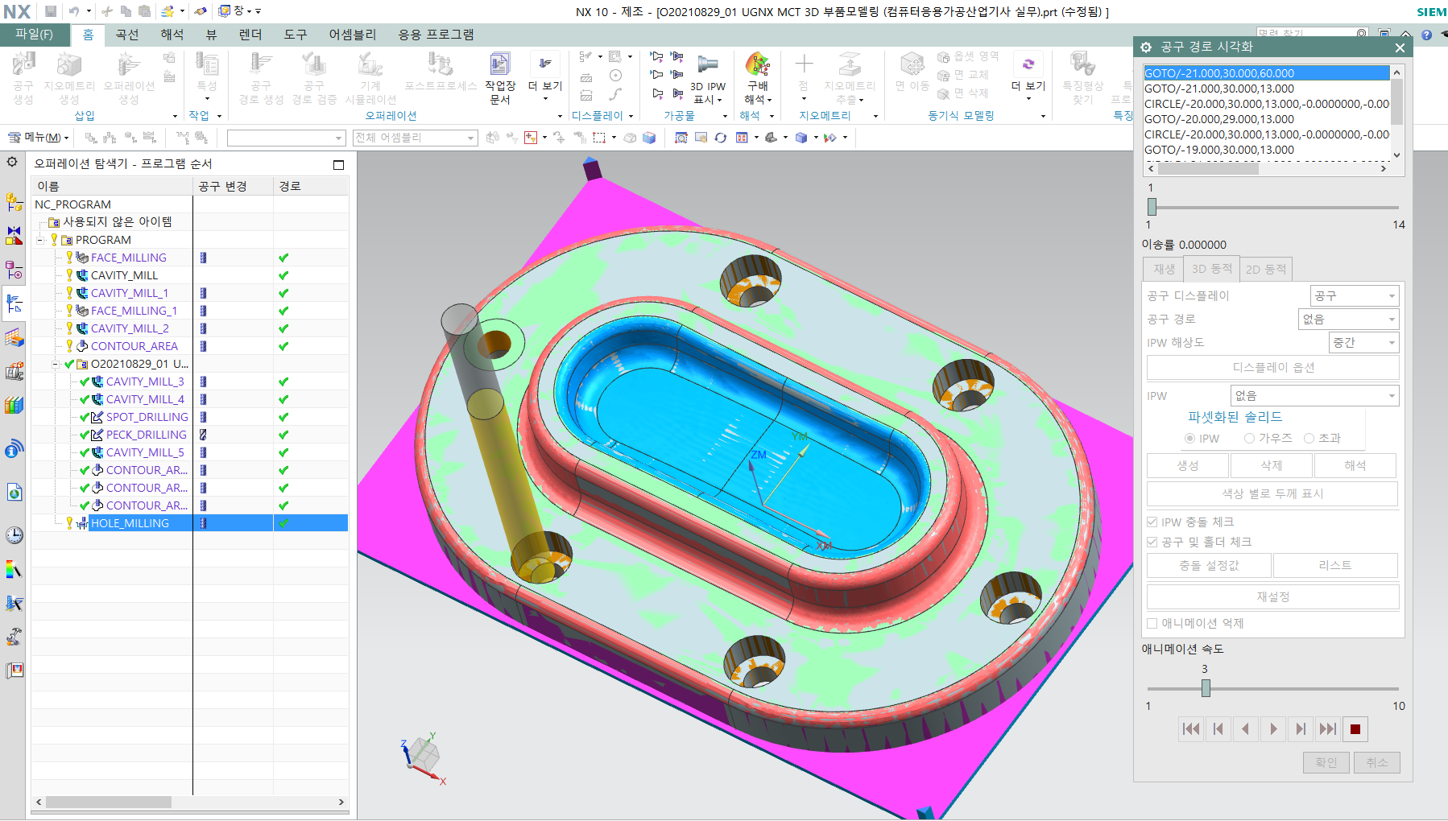The image size is (1448, 821).
Task: Collapse the PROGRAM tree node
Action: click(40, 240)
